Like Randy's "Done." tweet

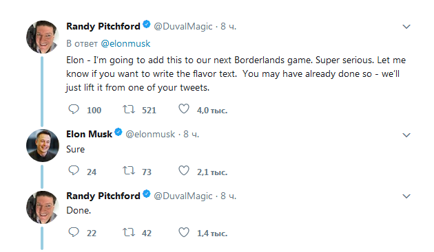pos(184,232)
